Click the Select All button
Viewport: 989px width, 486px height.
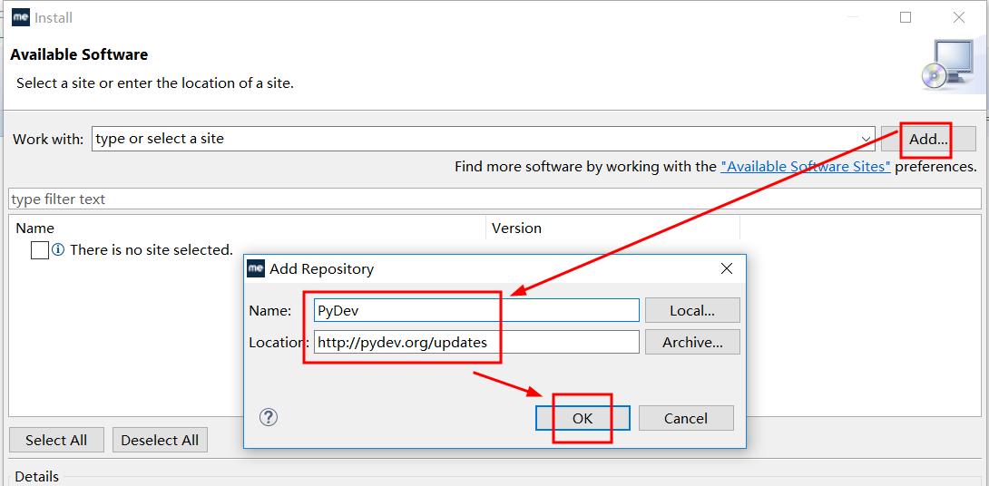click(56, 440)
